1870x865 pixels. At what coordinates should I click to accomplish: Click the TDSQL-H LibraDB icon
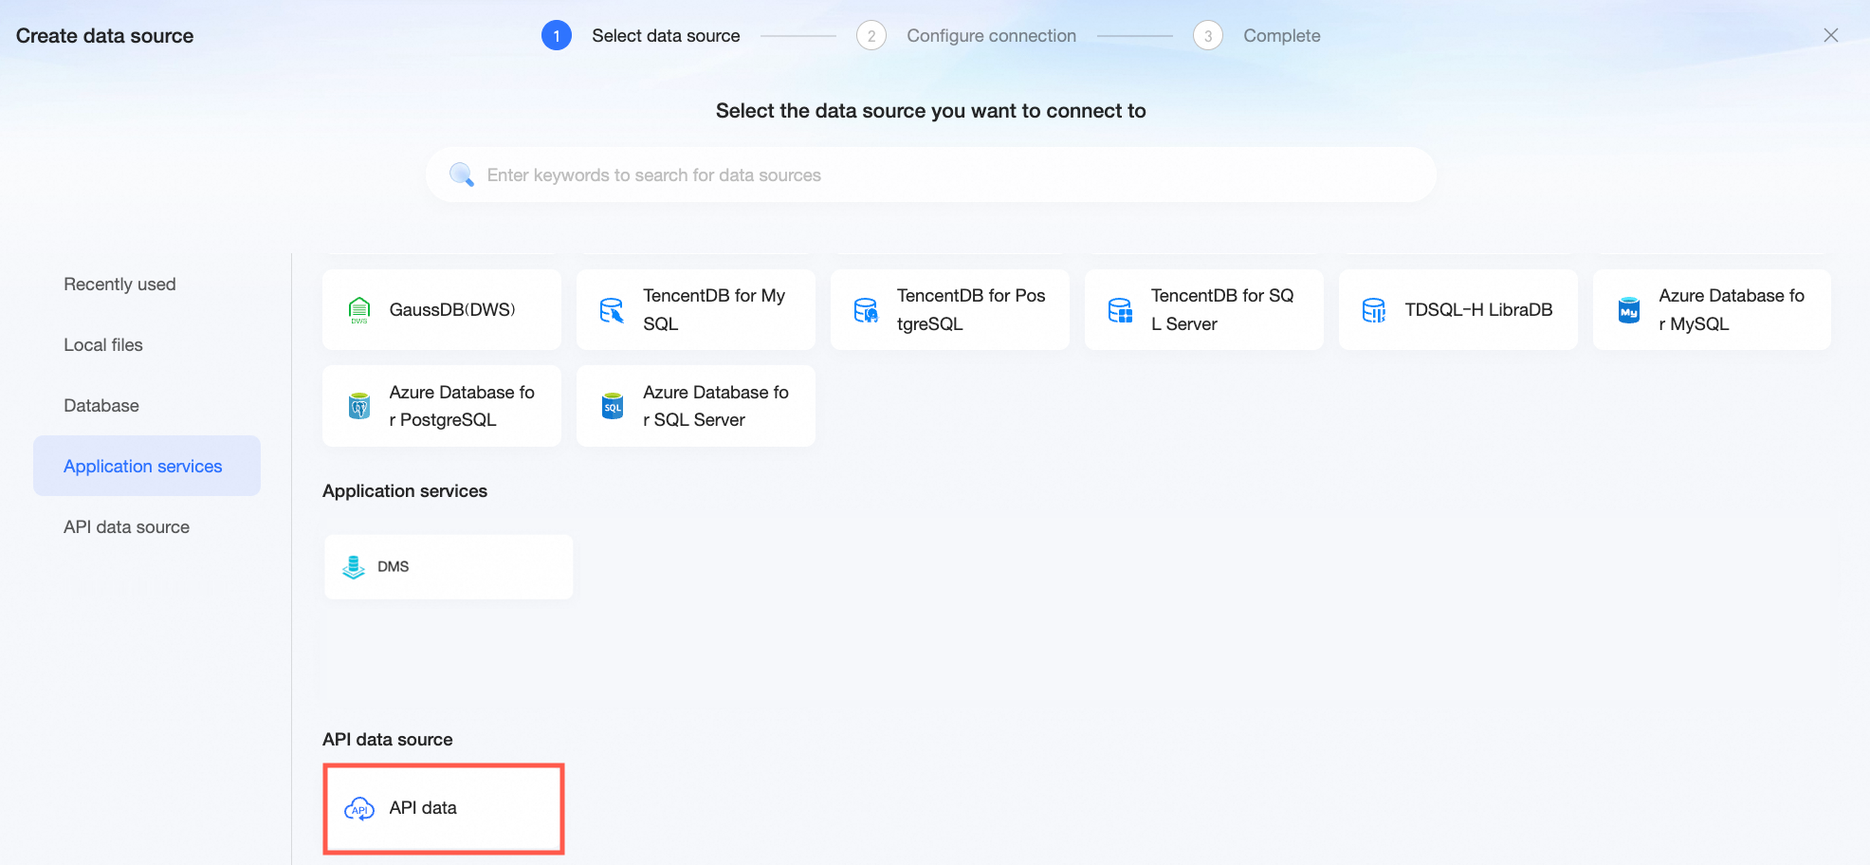tap(1374, 310)
